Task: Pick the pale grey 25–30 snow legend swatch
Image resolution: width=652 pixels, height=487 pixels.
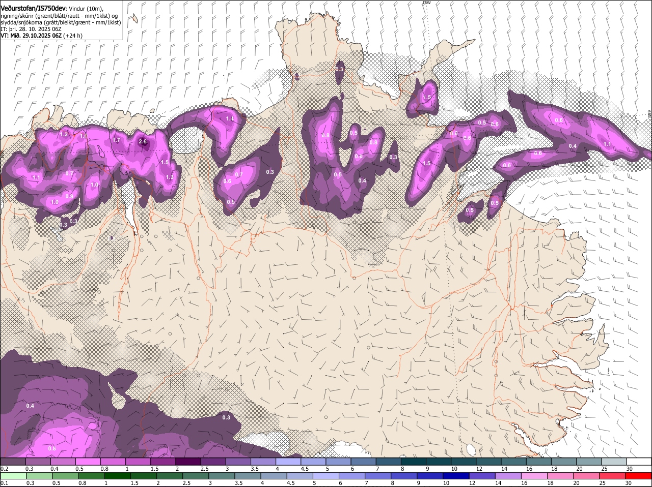Action: point(615,462)
